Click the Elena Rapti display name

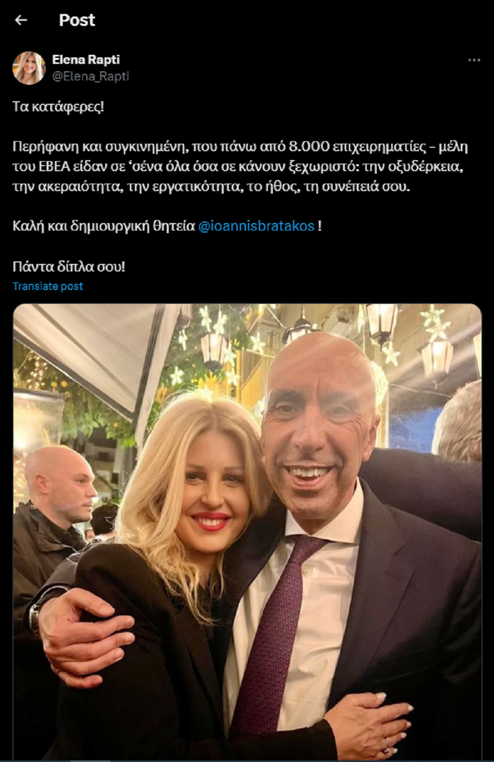pos(86,59)
